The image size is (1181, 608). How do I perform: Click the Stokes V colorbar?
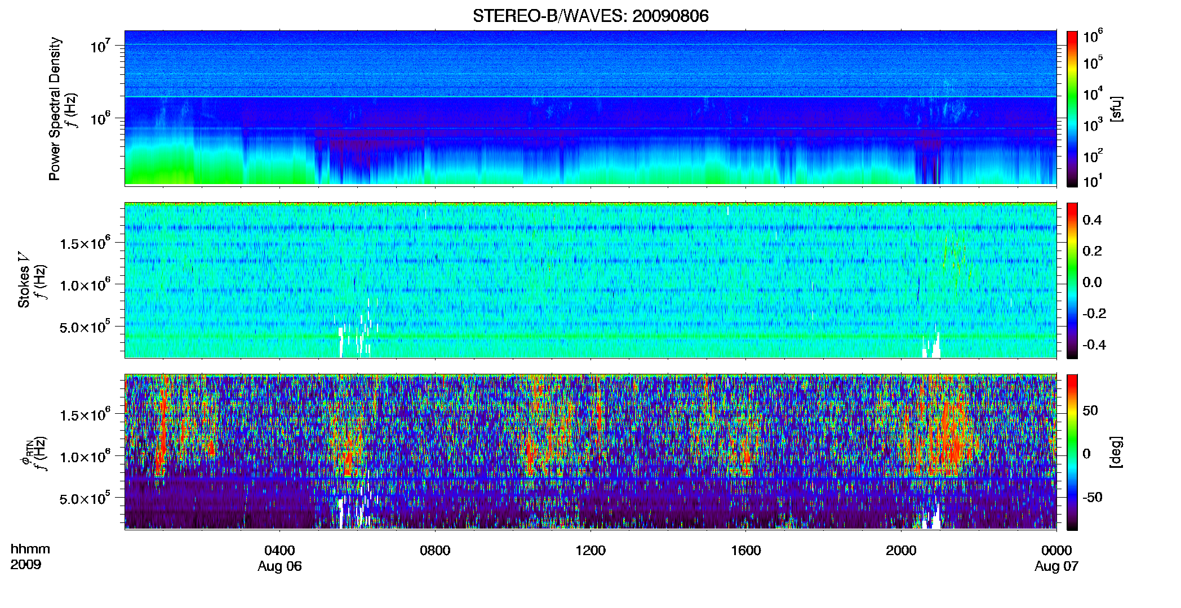click(x=1072, y=280)
